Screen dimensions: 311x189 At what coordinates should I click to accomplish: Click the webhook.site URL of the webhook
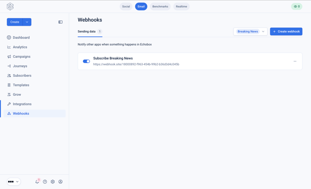point(136,64)
